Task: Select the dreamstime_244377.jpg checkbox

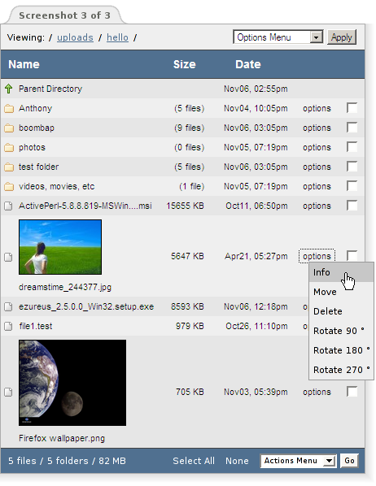Action: (352, 256)
